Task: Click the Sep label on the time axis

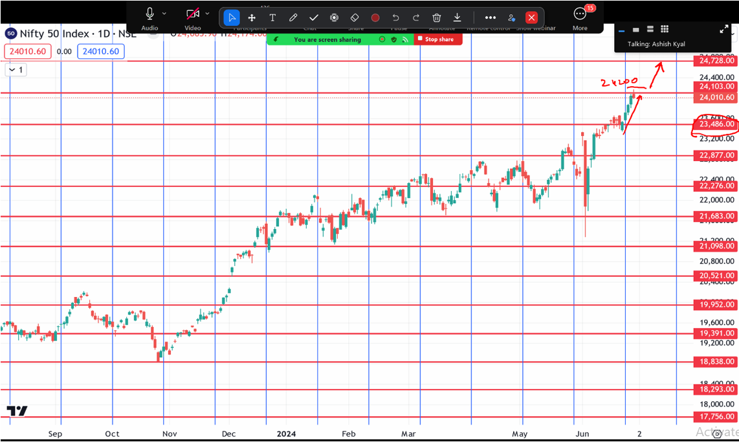Action: point(55,434)
